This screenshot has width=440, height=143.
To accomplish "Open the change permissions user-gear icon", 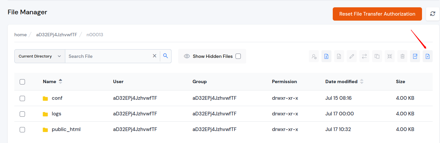I will 314,57.
